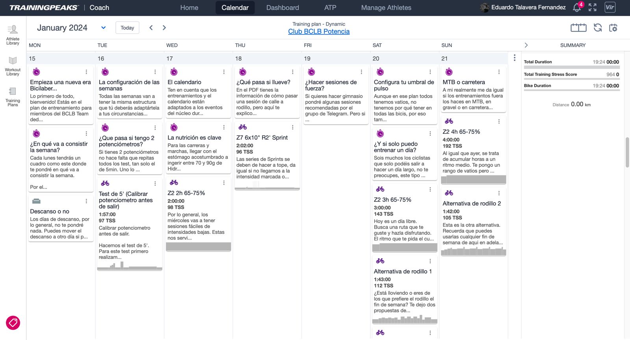Open the Club BCLB Potencia link
630x340 pixels.
(319, 31)
